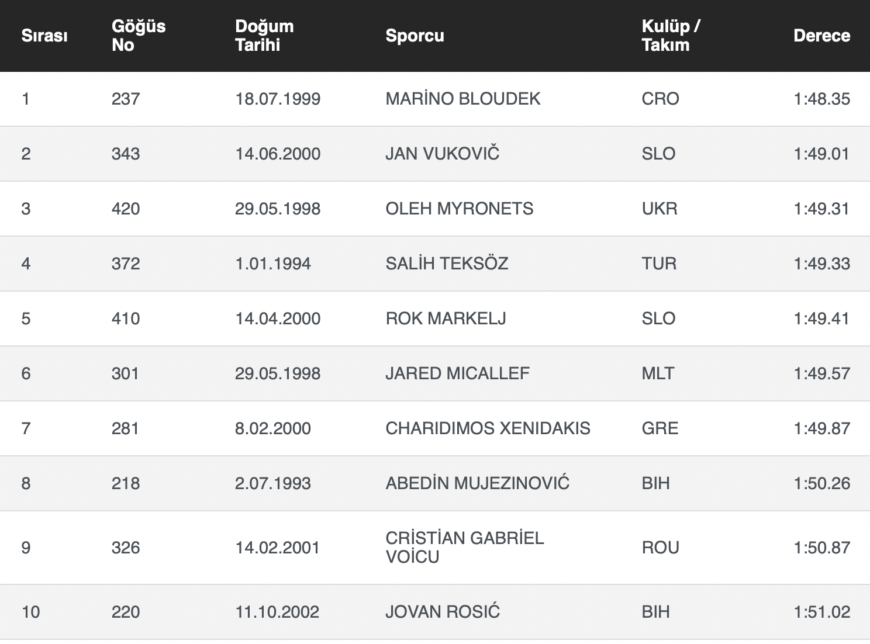This screenshot has width=870, height=644.
Task: Select Rok Markelj's name cell
Action: click(x=446, y=318)
